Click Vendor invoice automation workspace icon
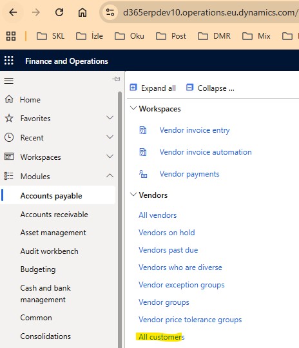 142,152
